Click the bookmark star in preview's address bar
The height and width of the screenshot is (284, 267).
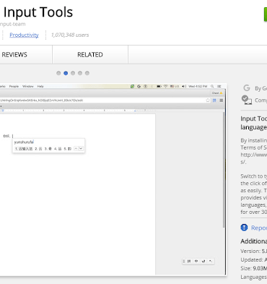[x=208, y=100]
